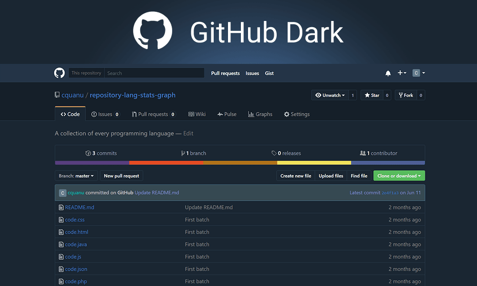Image resolution: width=477 pixels, height=286 pixels.
Task: Star the repository
Action: pyautogui.click(x=373, y=95)
